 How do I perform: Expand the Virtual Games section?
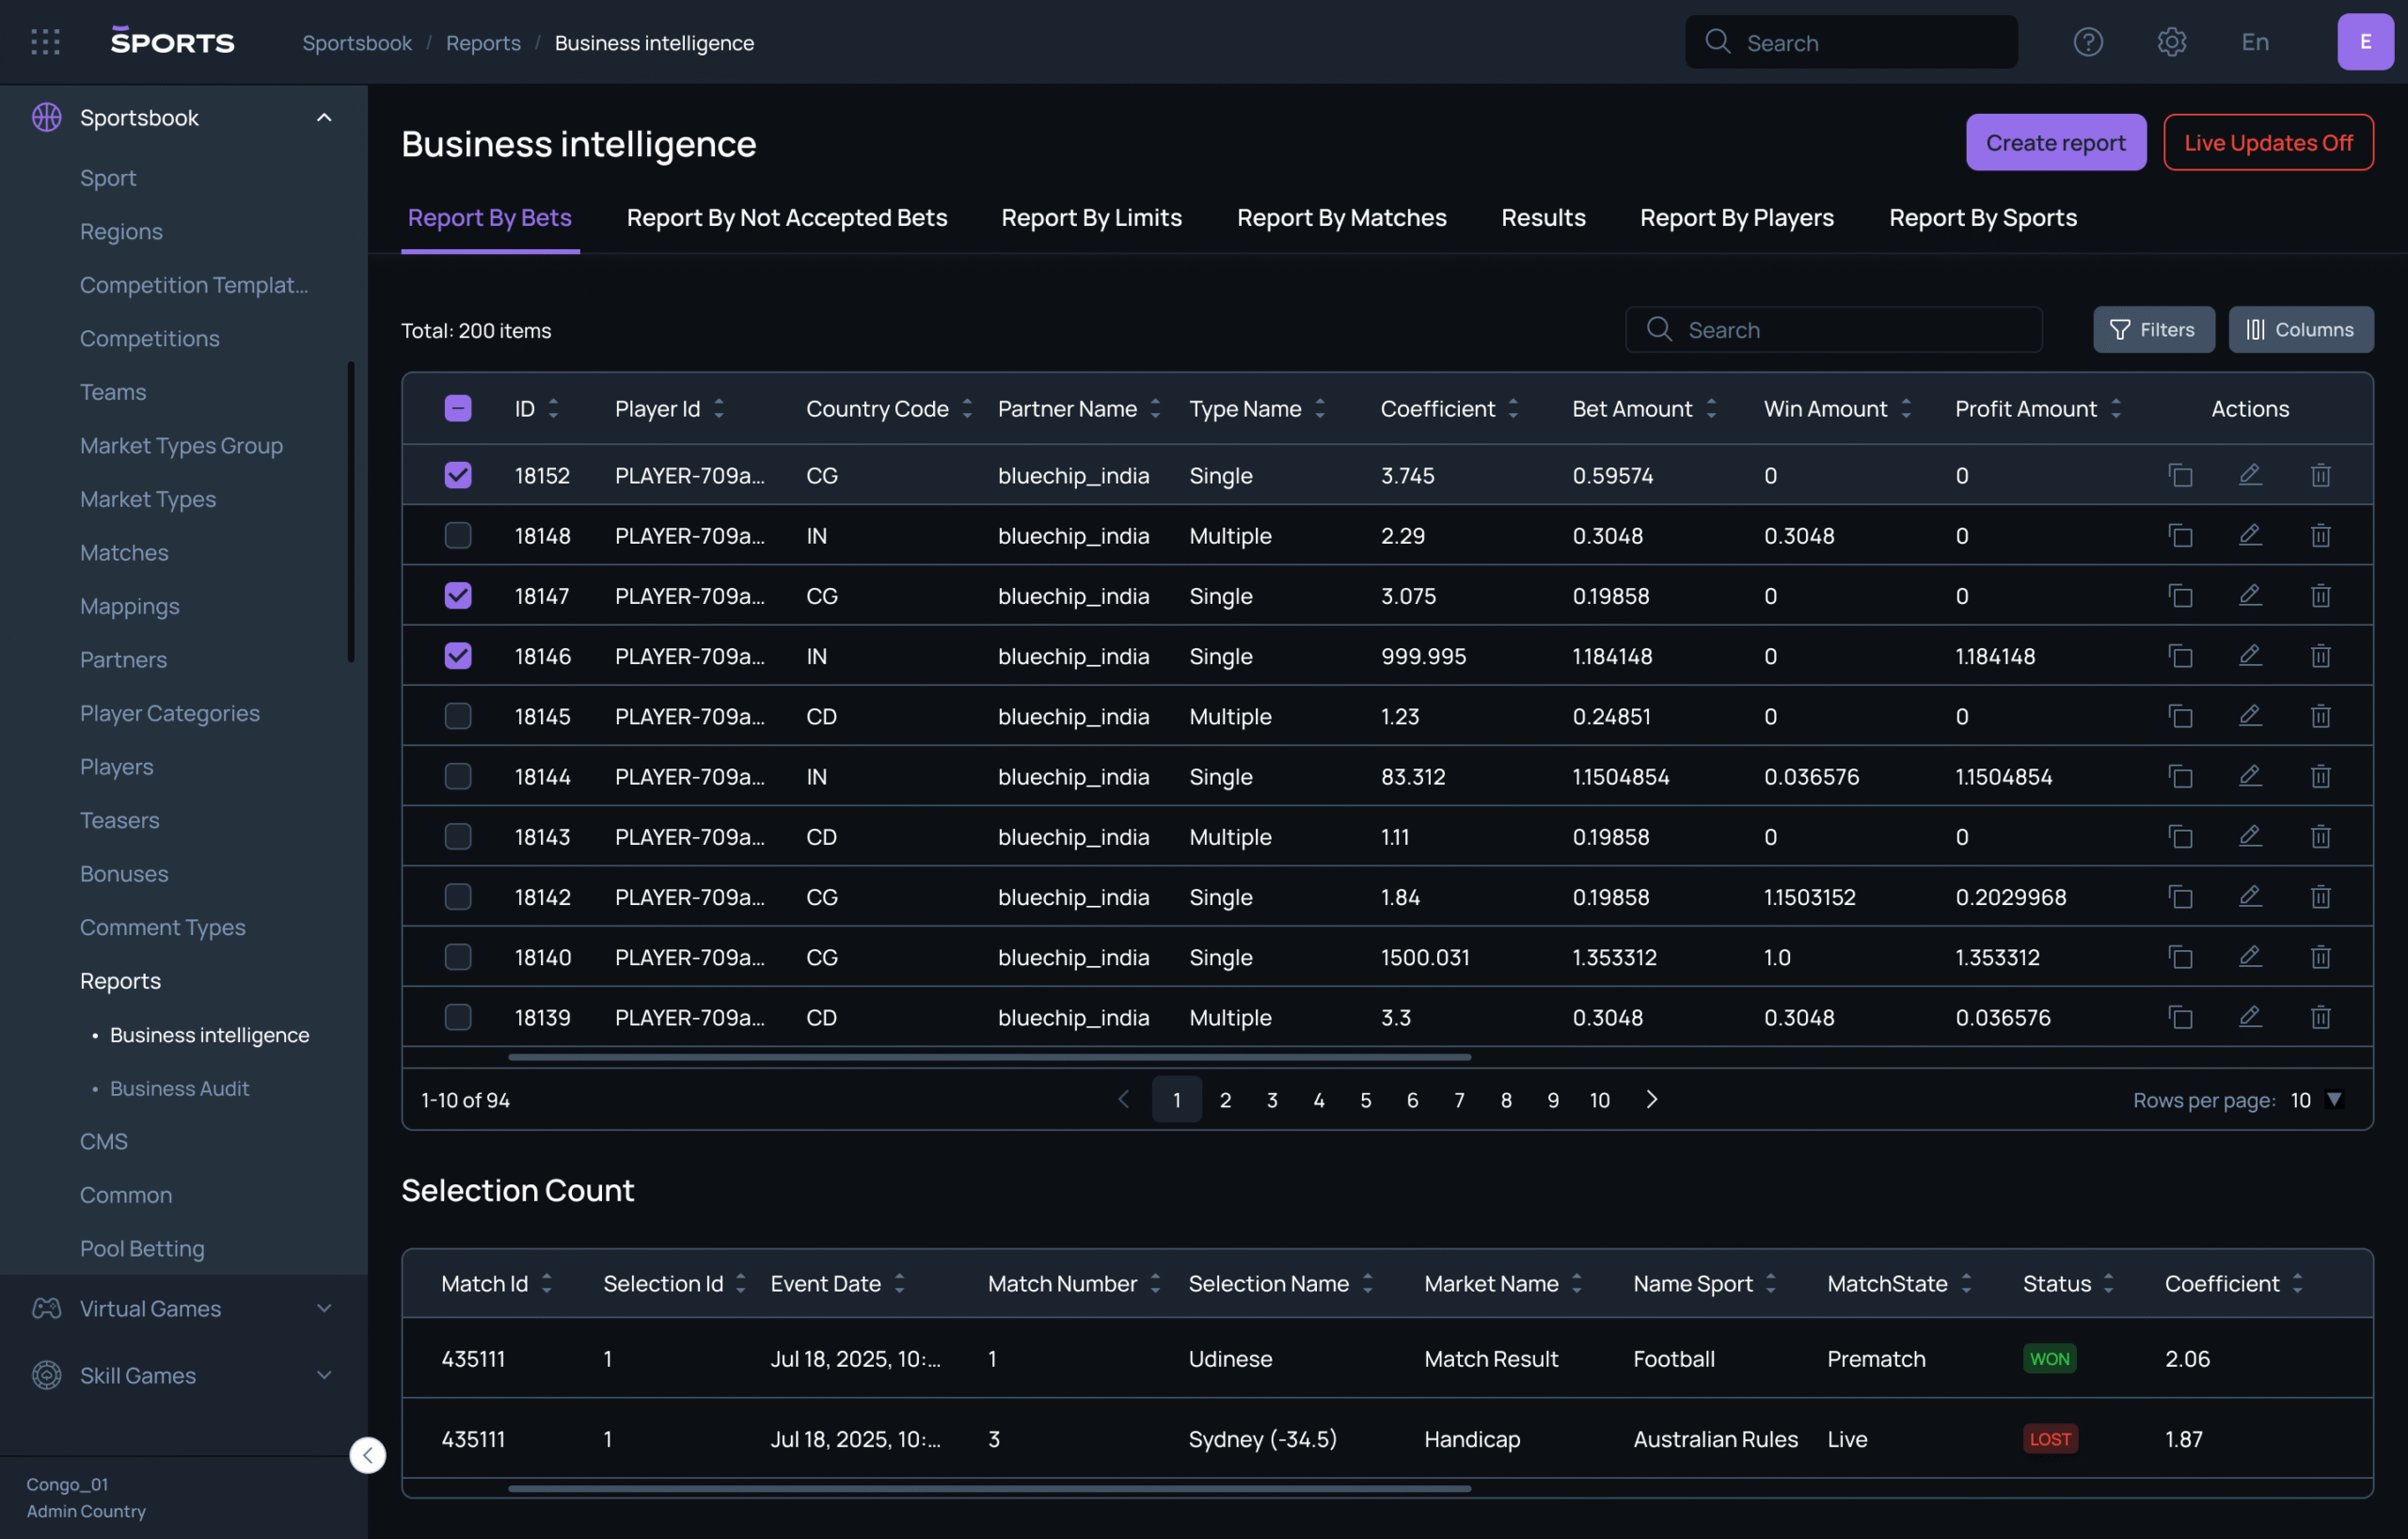coord(324,1308)
